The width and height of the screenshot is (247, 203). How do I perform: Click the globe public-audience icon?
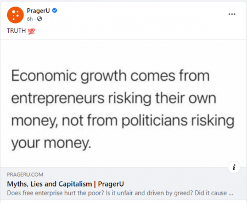pos(40,19)
